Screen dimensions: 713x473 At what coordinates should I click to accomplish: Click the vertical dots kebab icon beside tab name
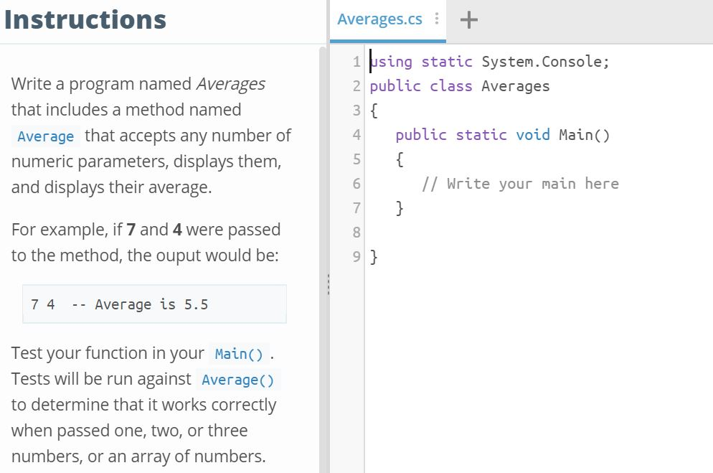tap(436, 19)
